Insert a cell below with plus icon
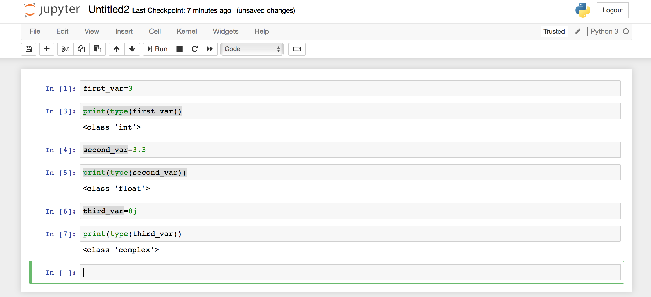Screen dimensions: 651x297 [x=47, y=49]
